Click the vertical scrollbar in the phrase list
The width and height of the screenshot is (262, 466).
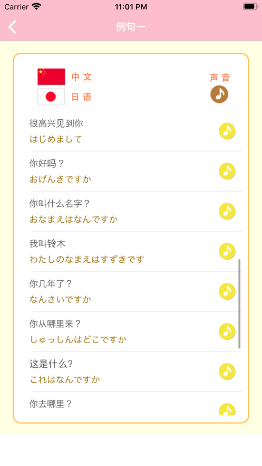tap(239, 304)
